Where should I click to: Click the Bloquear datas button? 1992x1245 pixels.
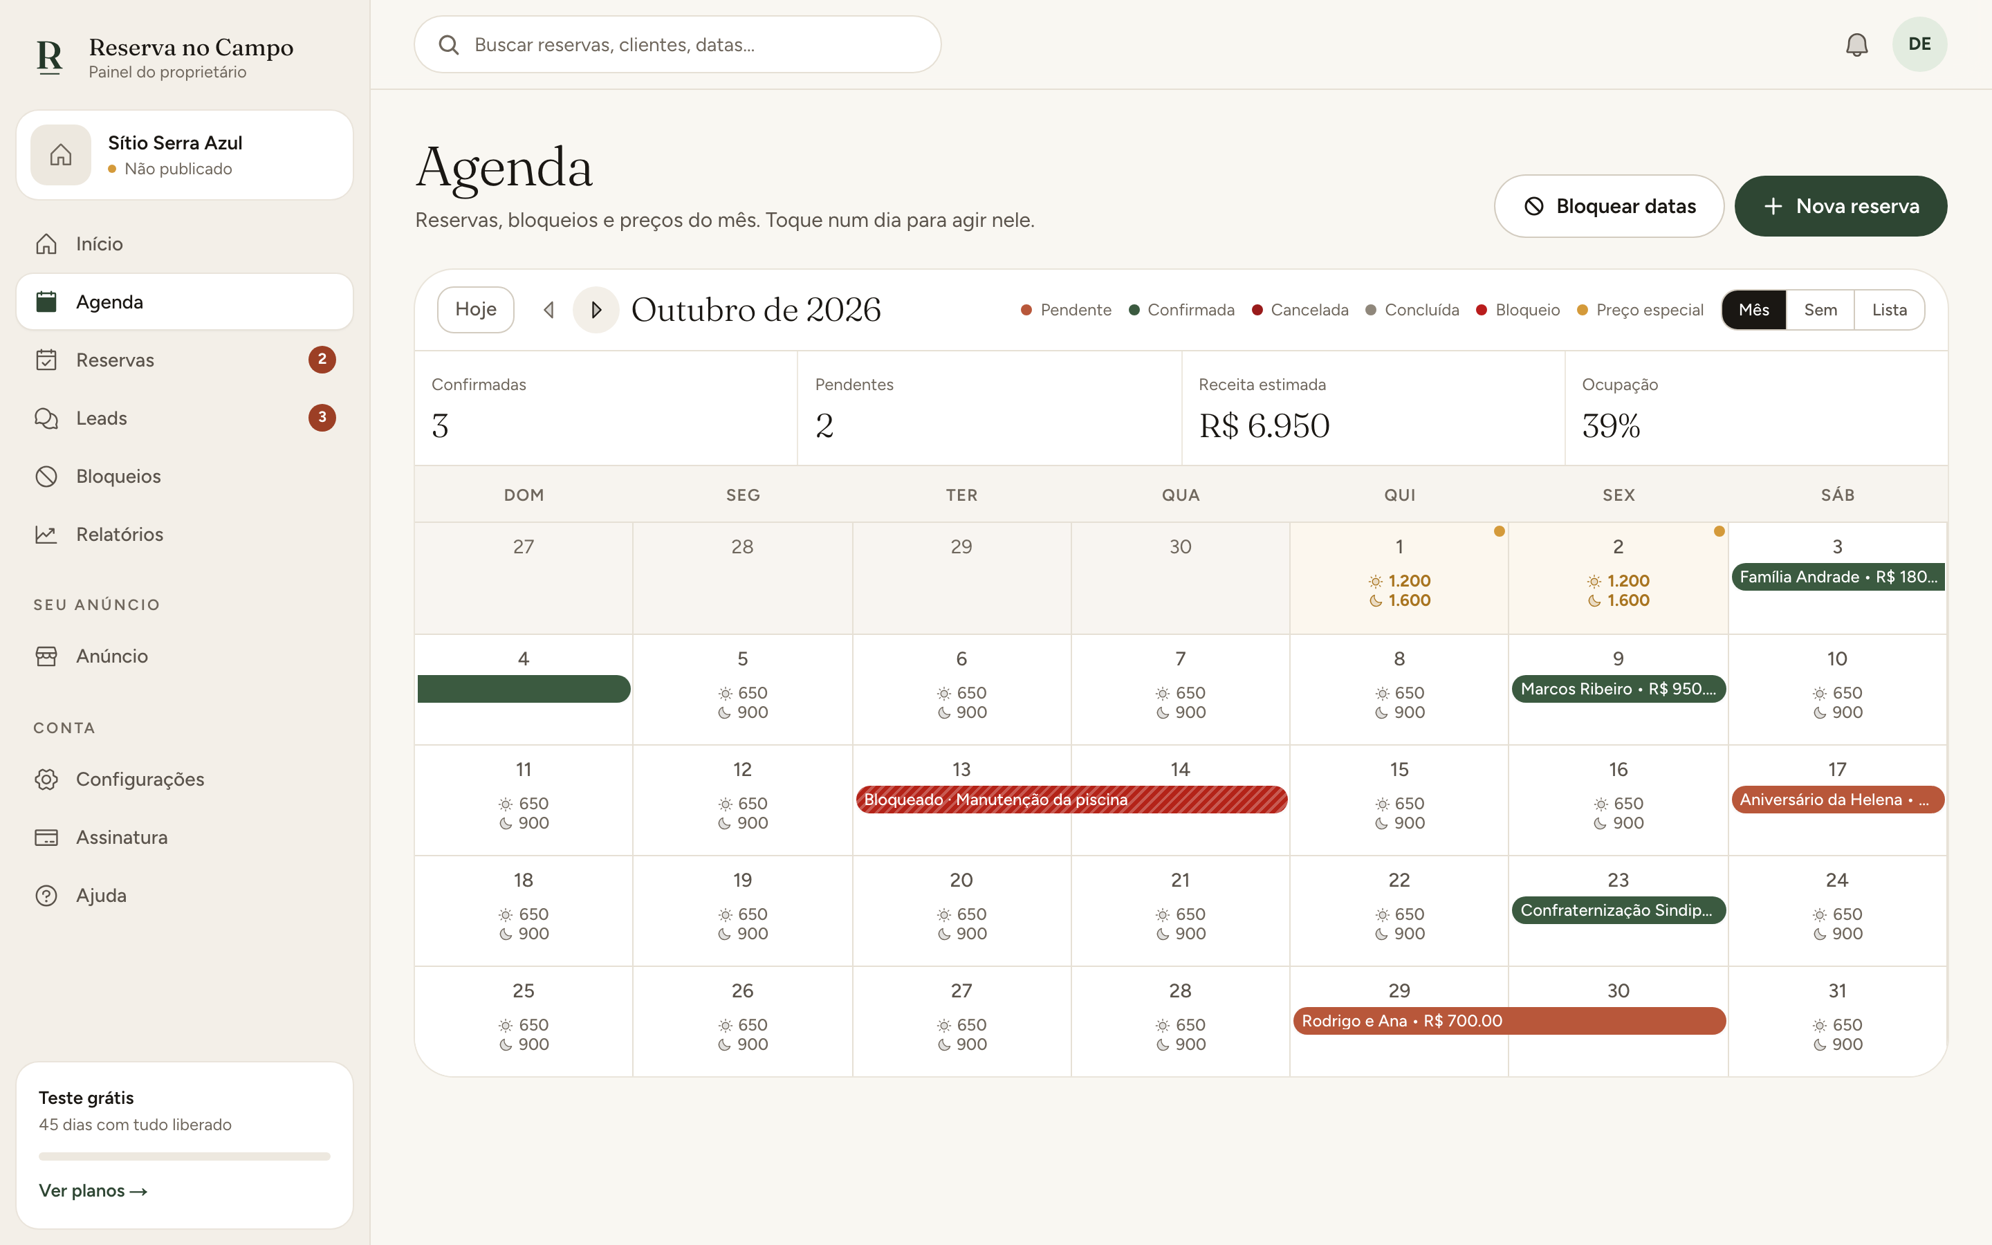click(x=1608, y=206)
